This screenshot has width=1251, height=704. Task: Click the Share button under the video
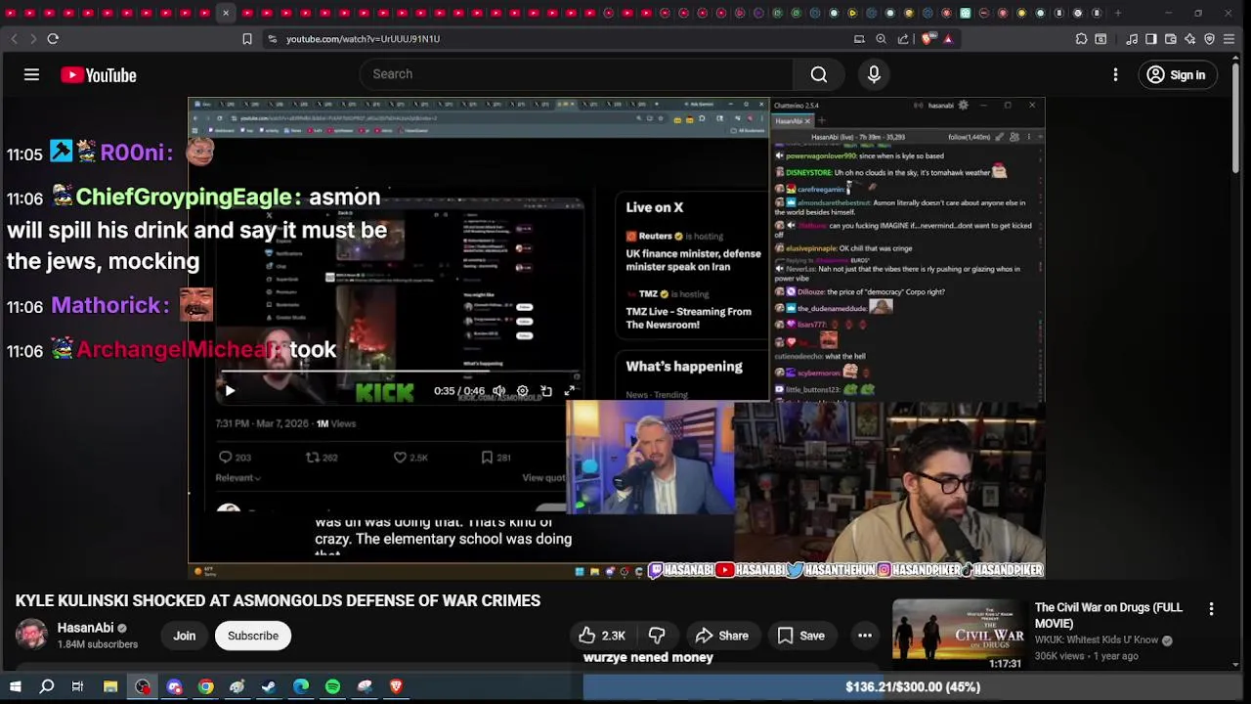(722, 636)
